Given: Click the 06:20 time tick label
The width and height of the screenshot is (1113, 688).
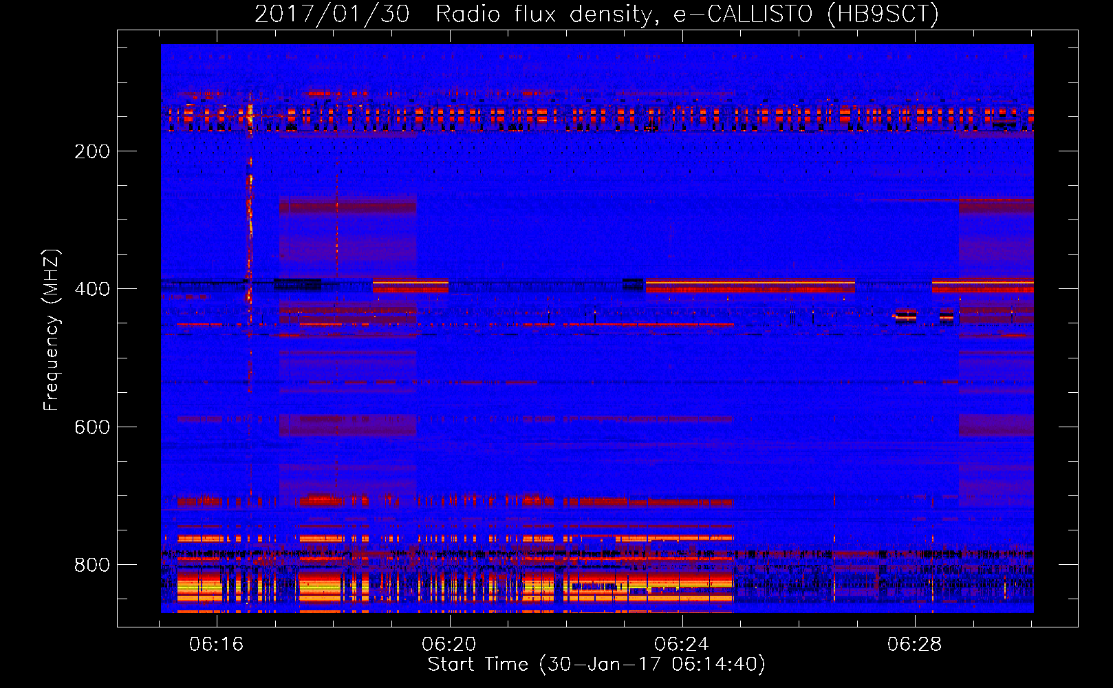Looking at the screenshot, I should [x=449, y=644].
